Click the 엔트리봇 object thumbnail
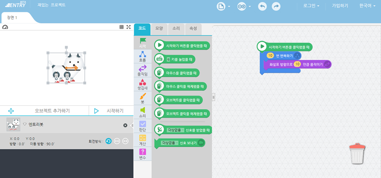The width and height of the screenshot is (381, 178). click(13, 125)
